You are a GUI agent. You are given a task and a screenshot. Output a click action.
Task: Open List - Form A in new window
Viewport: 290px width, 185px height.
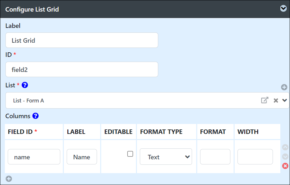pos(265,100)
